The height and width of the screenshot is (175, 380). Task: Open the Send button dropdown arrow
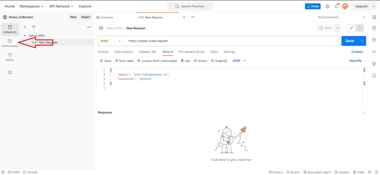pos(362,41)
